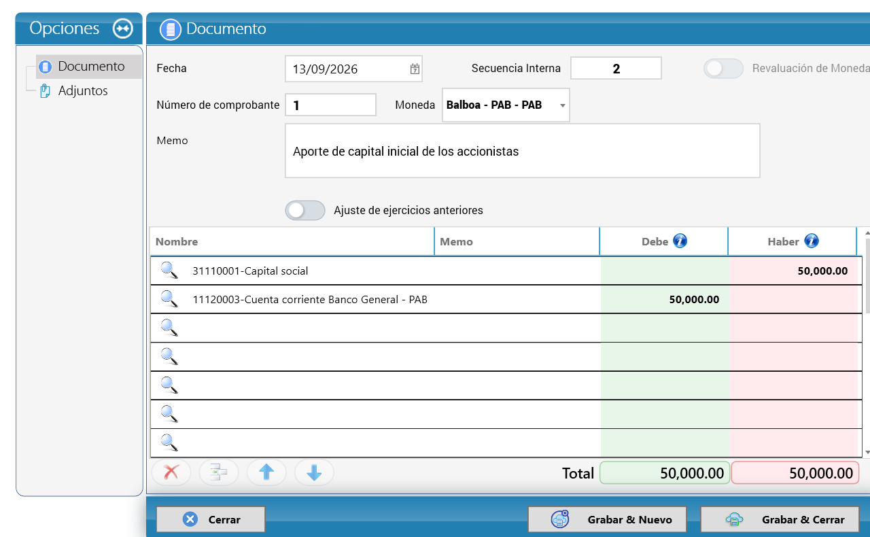Toggle Ajuste de ejercicios anteriores switch
This screenshot has height=537, width=870.
tap(305, 210)
